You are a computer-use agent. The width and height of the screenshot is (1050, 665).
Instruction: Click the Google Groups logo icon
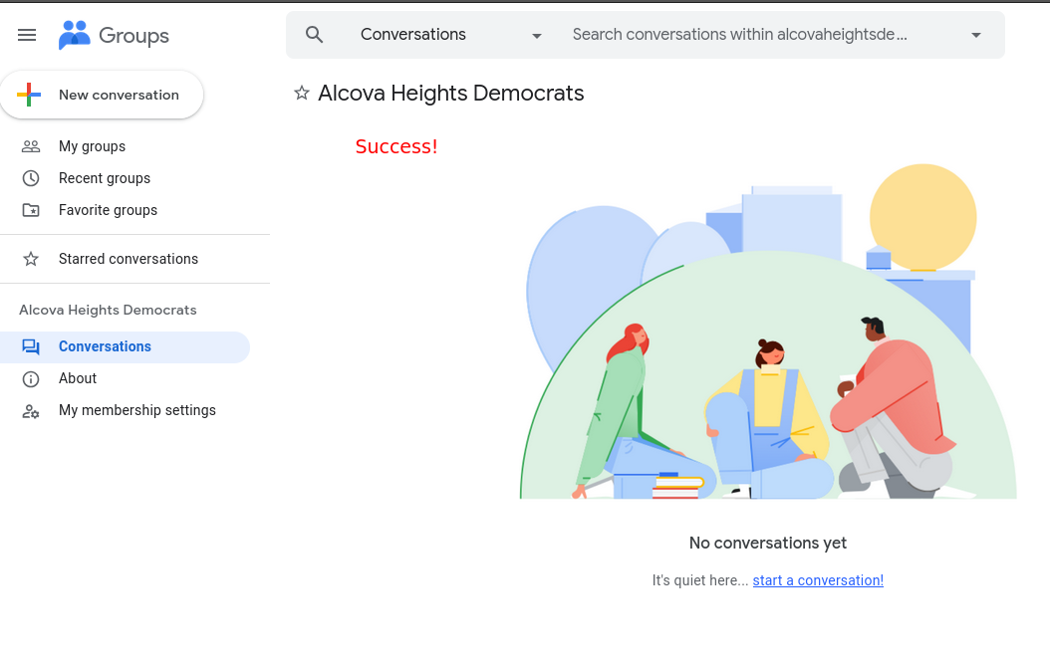[75, 35]
